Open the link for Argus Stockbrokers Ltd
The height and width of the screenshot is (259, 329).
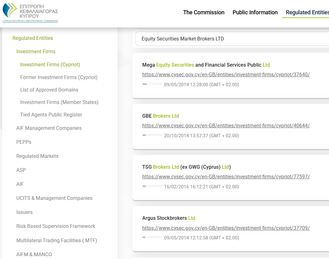[x=226, y=228]
